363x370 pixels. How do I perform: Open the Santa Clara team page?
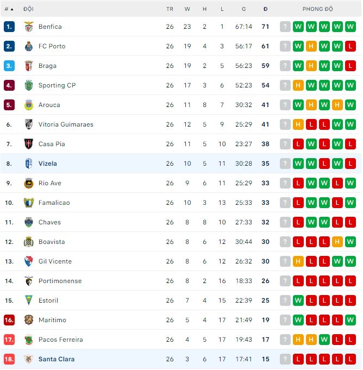(x=57, y=359)
